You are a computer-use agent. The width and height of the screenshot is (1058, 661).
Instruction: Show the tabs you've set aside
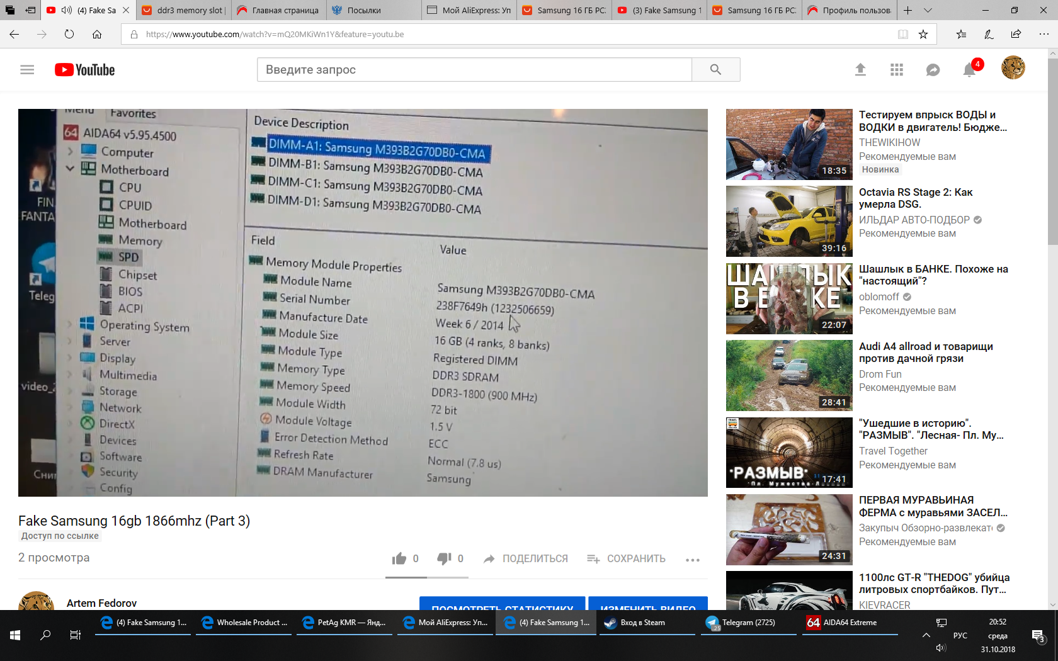point(9,10)
